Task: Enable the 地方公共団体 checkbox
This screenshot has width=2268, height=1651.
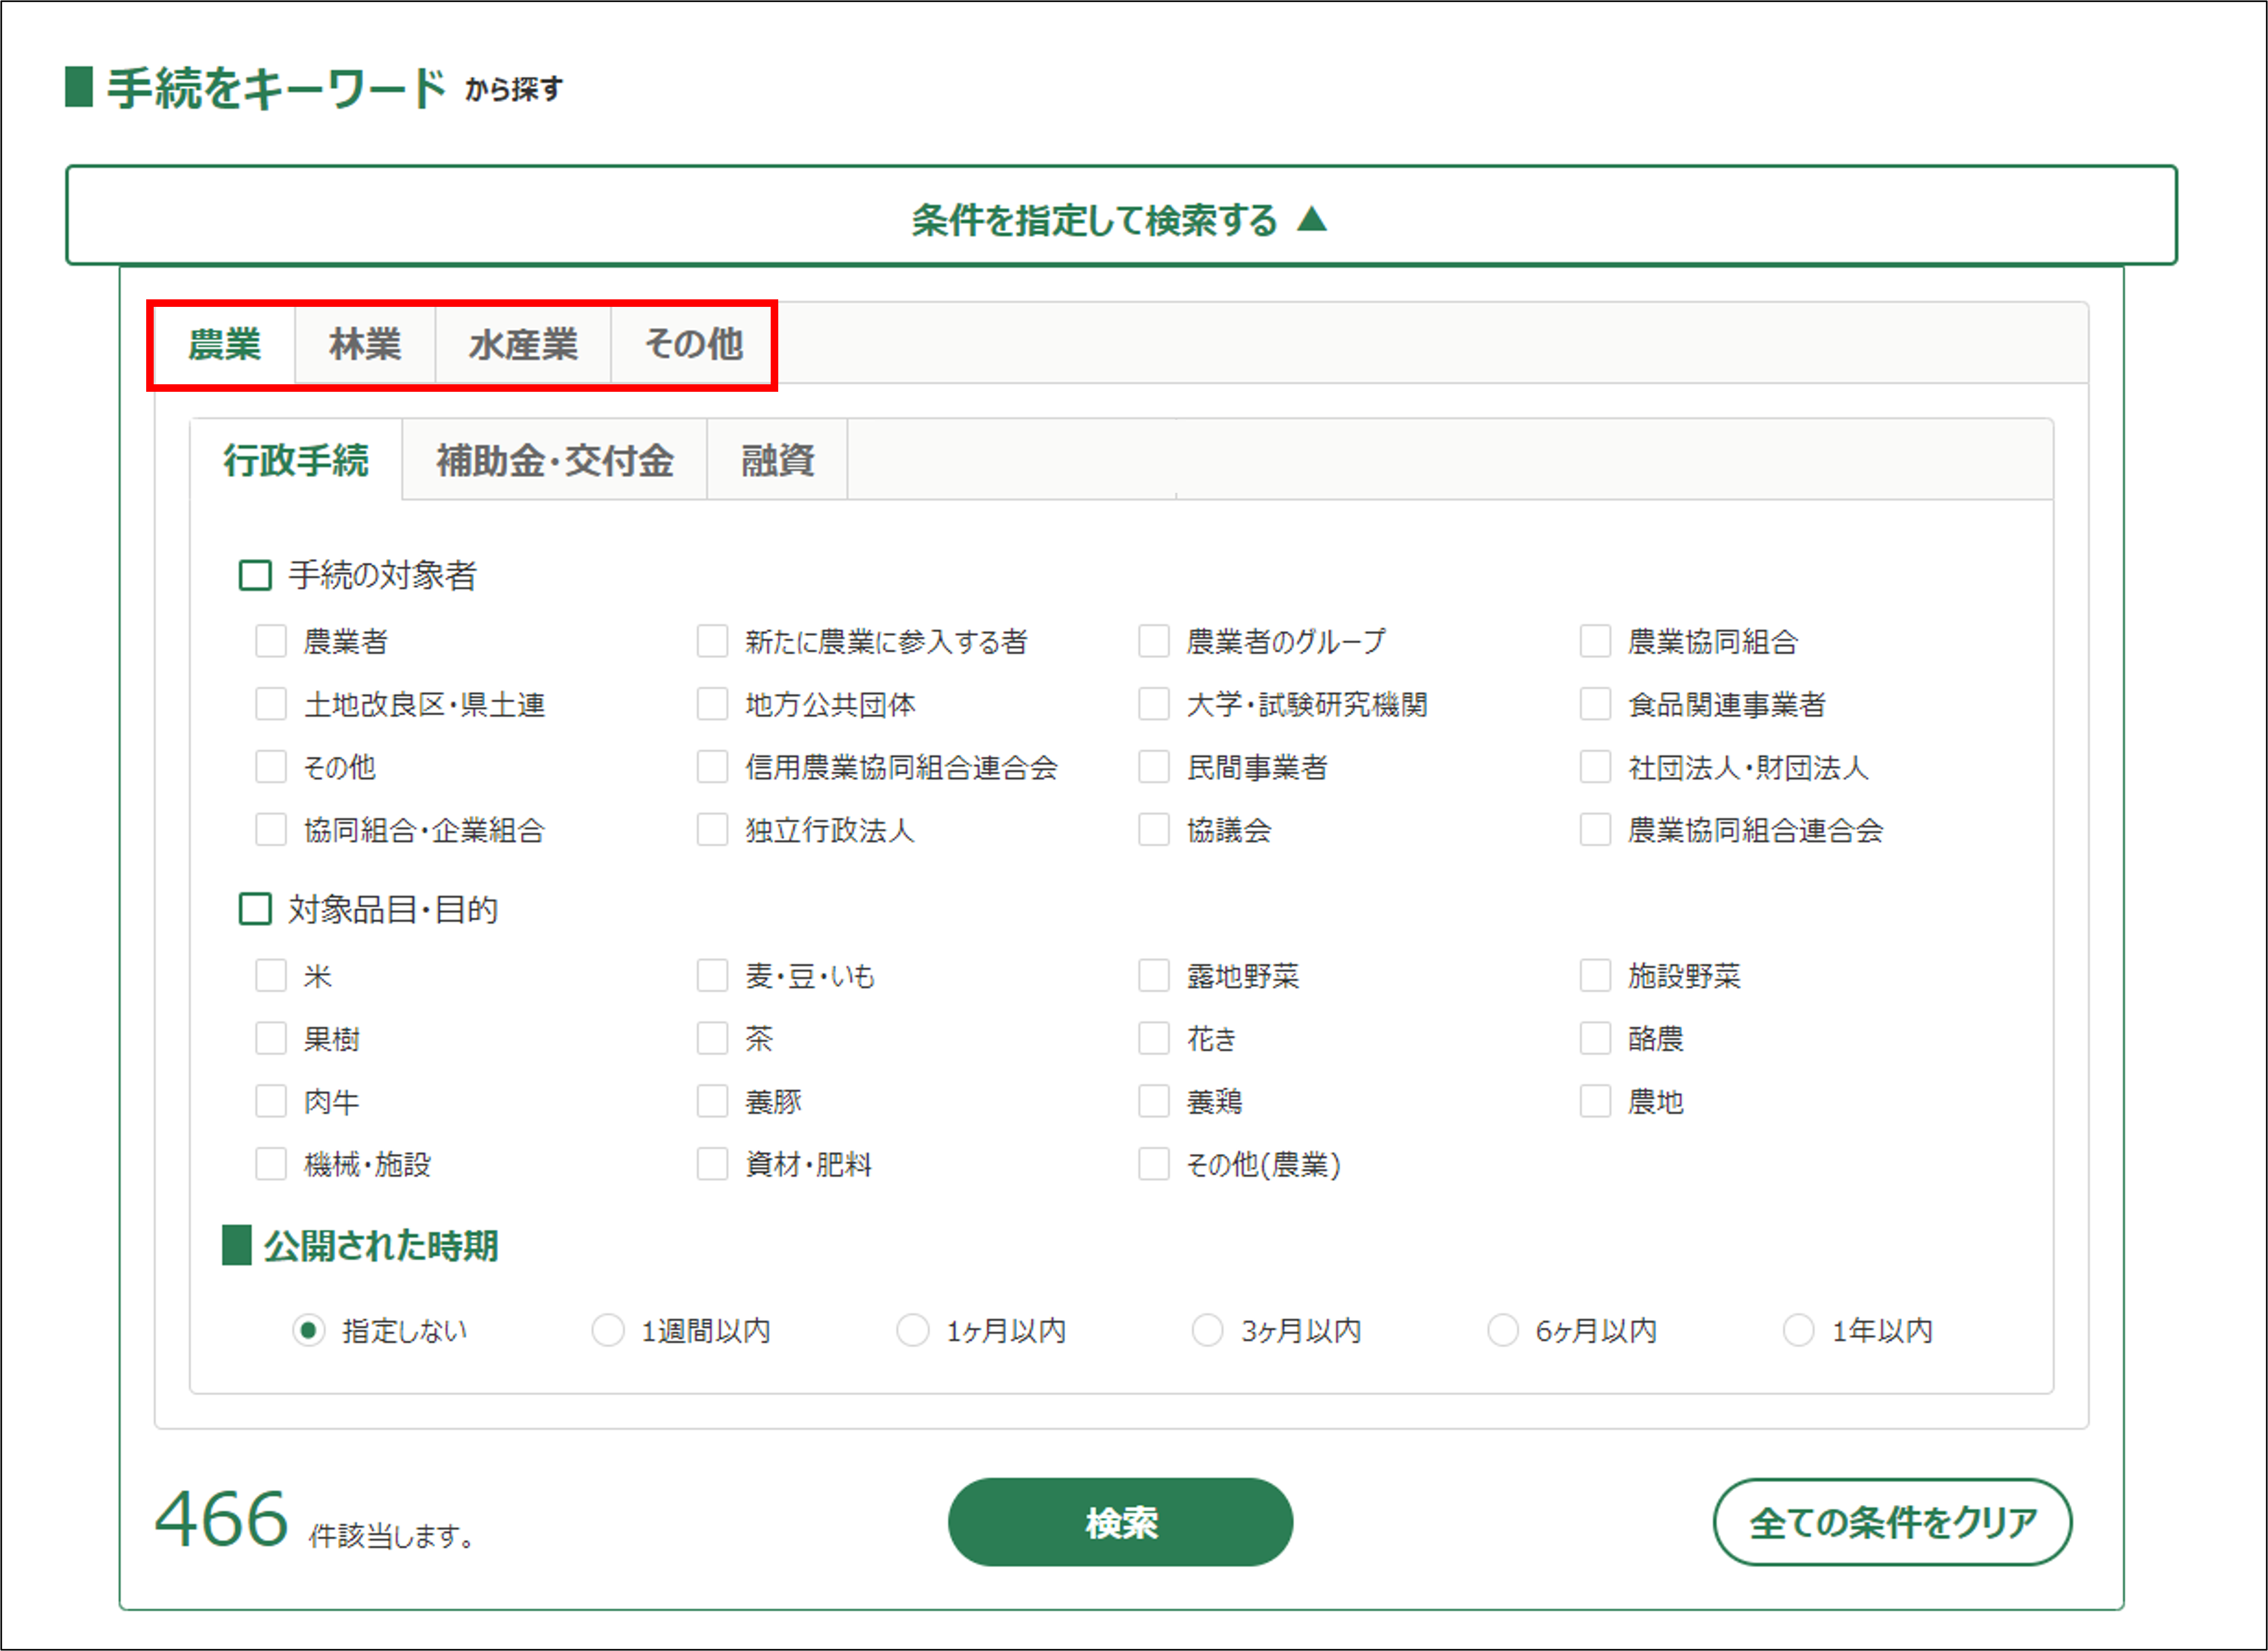Action: (x=712, y=705)
